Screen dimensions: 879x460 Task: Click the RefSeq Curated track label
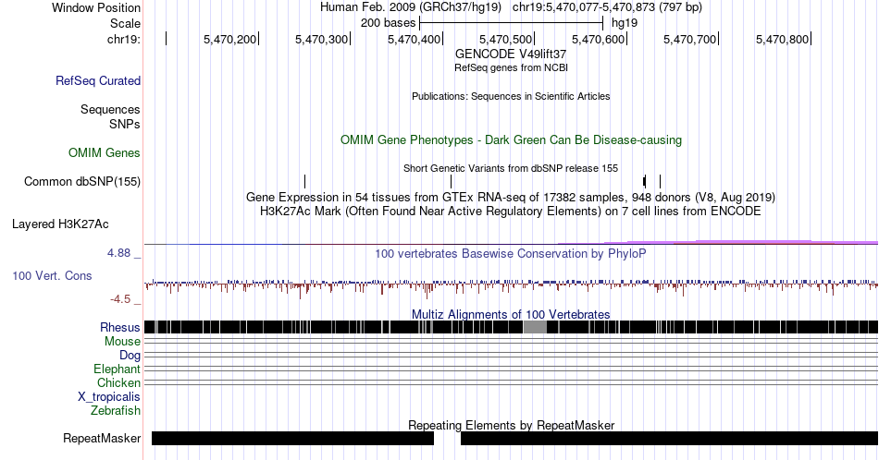(97, 80)
